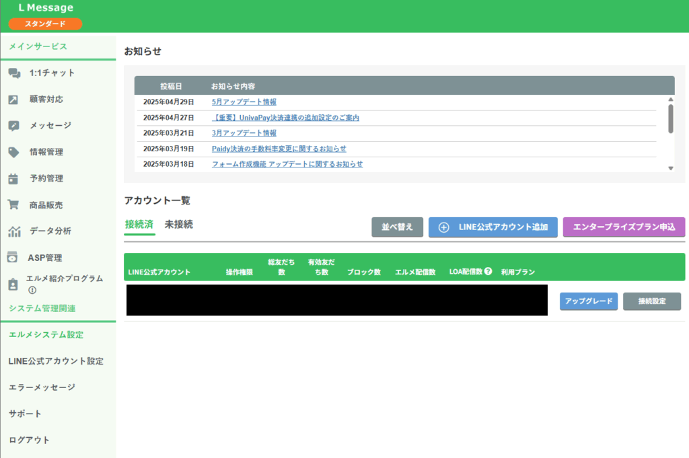Image resolution: width=689 pixels, height=458 pixels.
Task: Click the 総友だち数 column header
Action: [x=281, y=267]
